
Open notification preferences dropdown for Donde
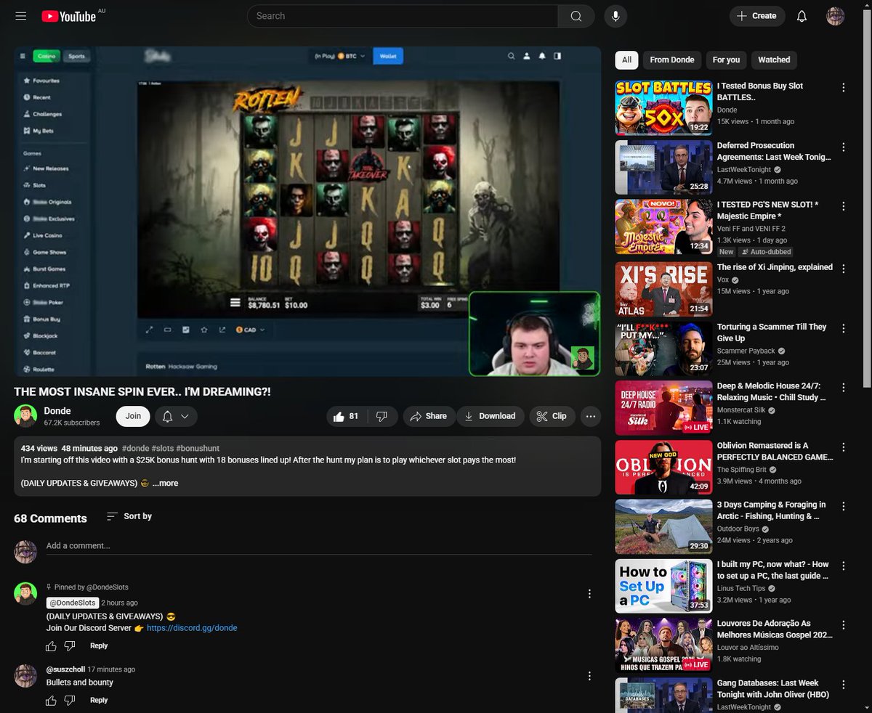175,416
